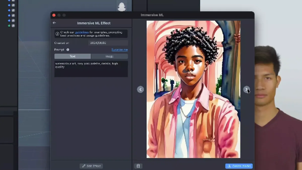Toggle the checkbox beside the green dot
The height and width of the screenshot is (170, 302).
coord(13,26)
